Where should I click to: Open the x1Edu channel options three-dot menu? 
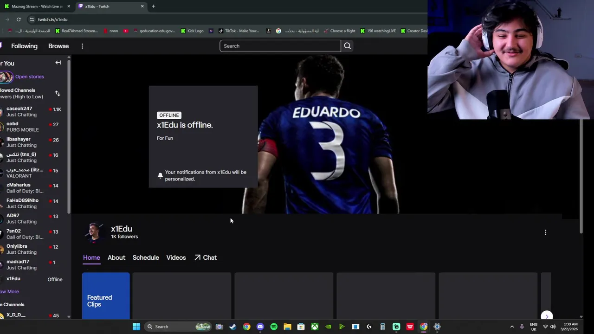pyautogui.click(x=545, y=232)
